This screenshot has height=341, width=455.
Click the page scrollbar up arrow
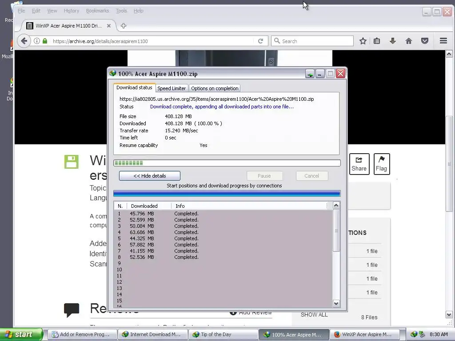click(449, 54)
